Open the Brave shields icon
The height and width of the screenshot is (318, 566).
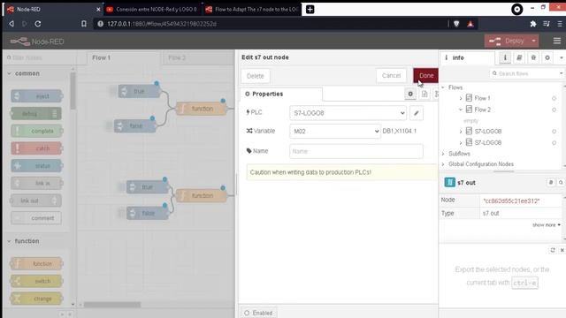[x=456, y=24]
